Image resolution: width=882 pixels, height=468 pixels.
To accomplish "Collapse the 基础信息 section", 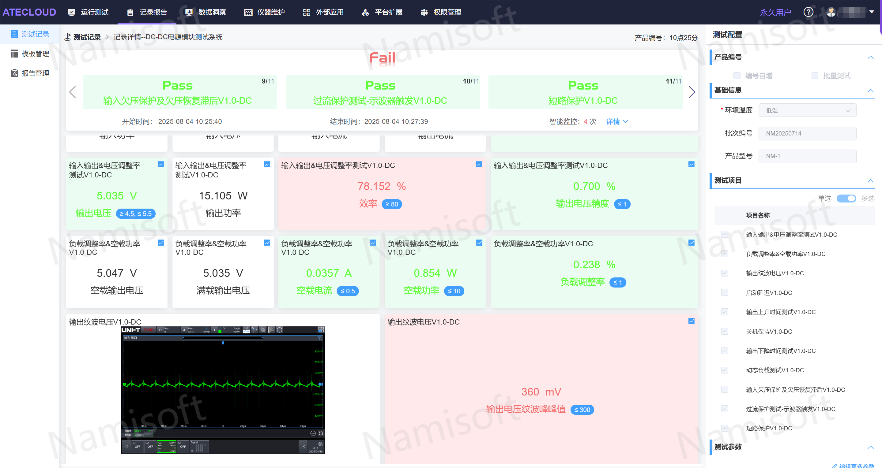I will point(870,90).
